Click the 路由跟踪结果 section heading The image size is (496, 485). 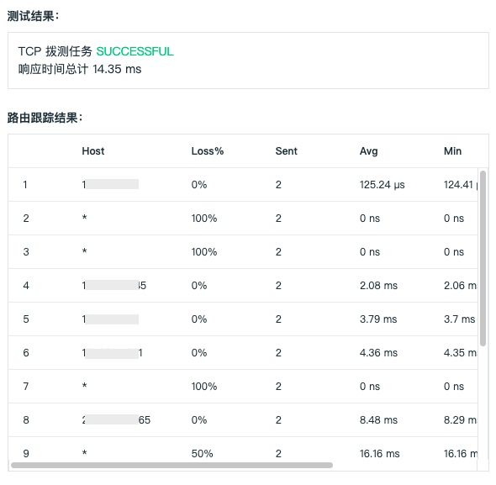(x=45, y=118)
